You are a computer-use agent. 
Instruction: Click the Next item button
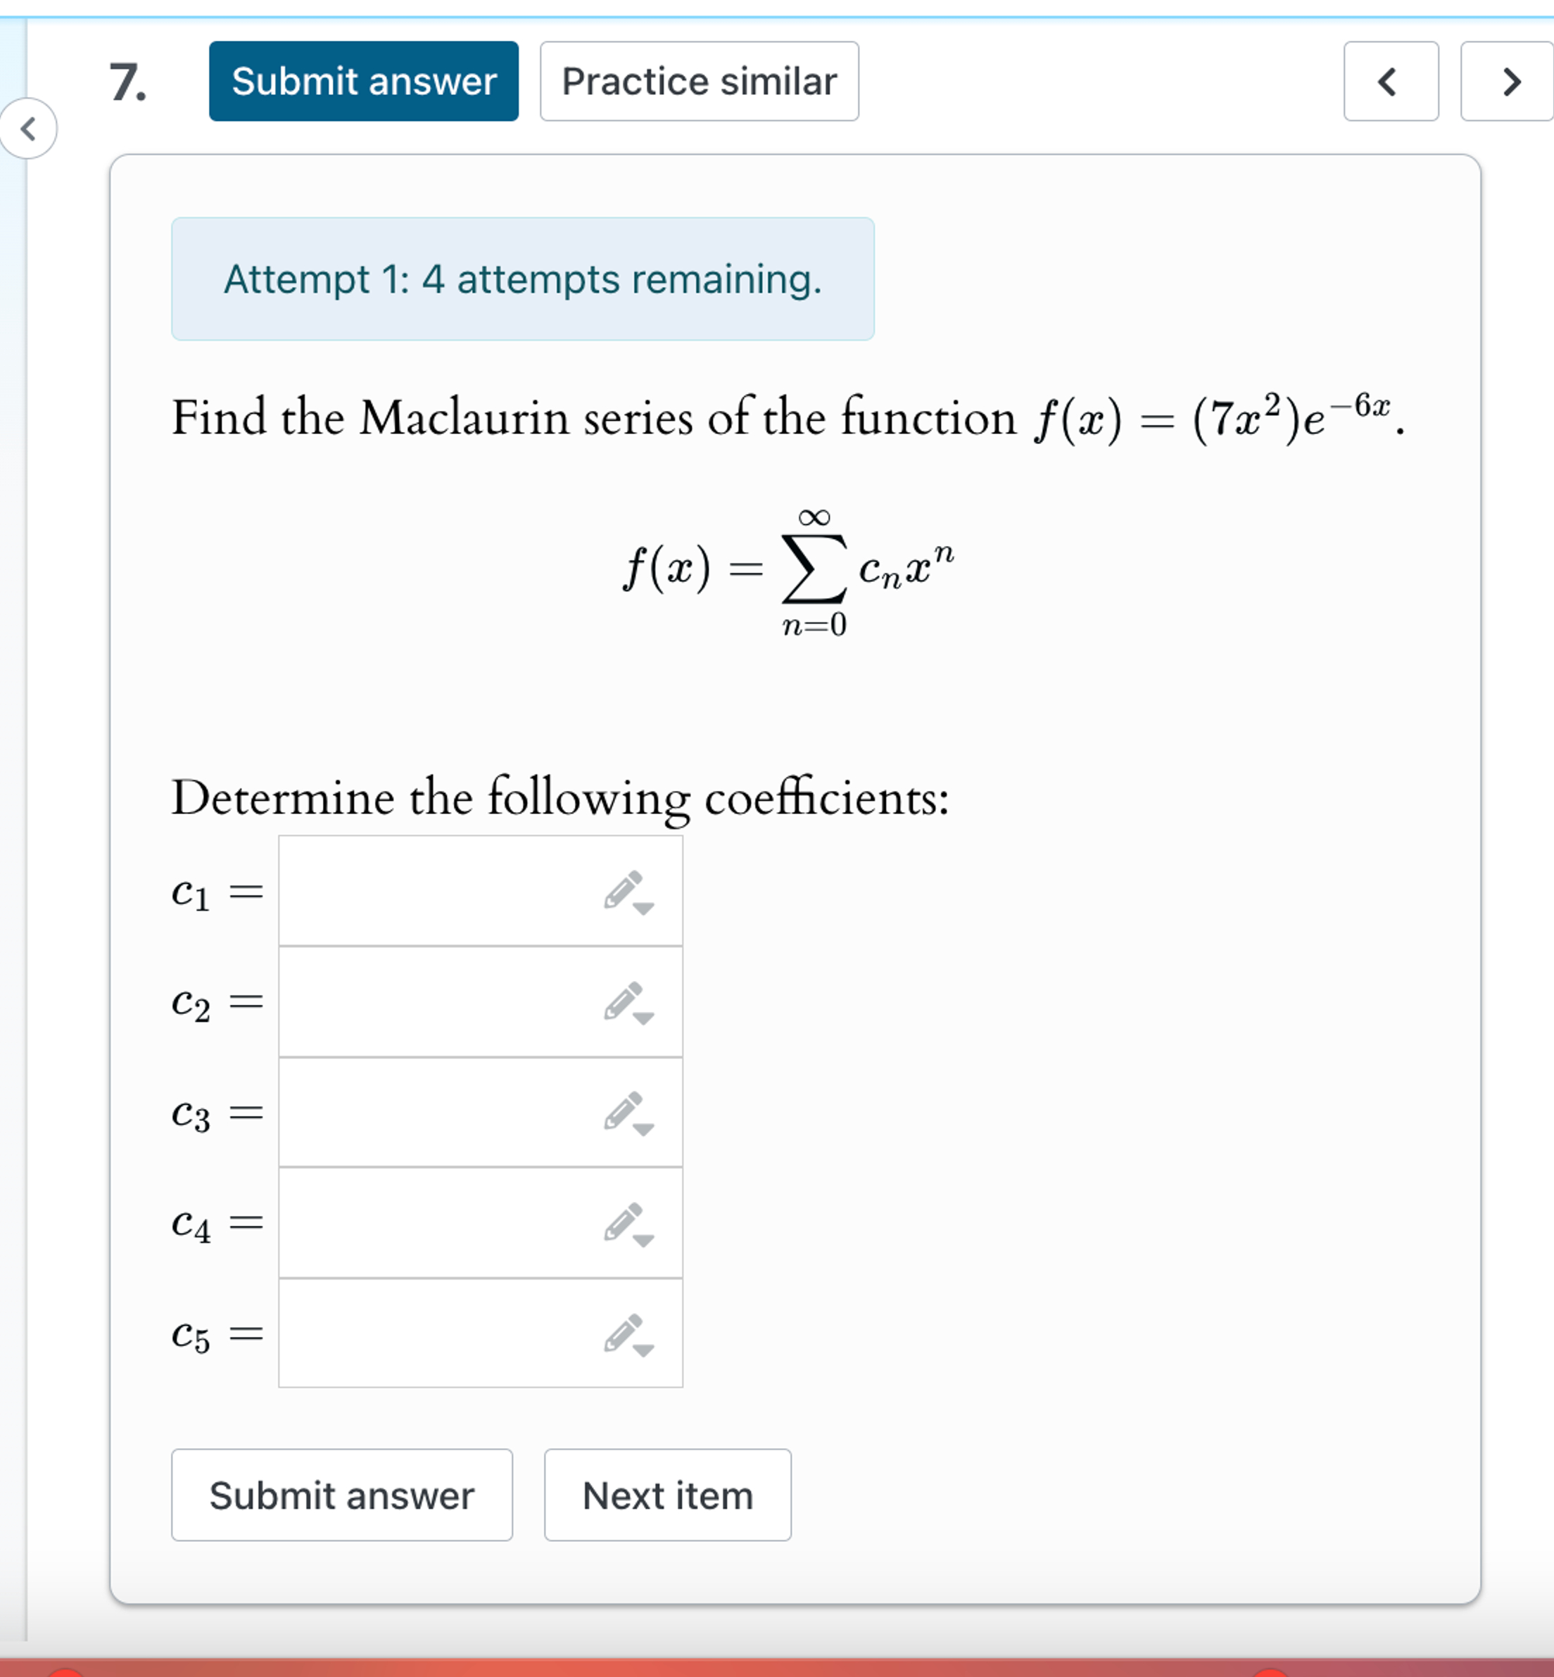(668, 1495)
